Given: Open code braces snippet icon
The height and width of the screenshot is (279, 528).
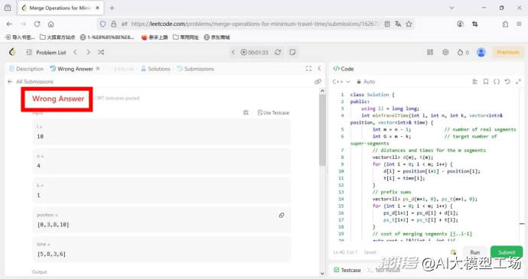Looking at the screenshot, I should tap(497, 82).
